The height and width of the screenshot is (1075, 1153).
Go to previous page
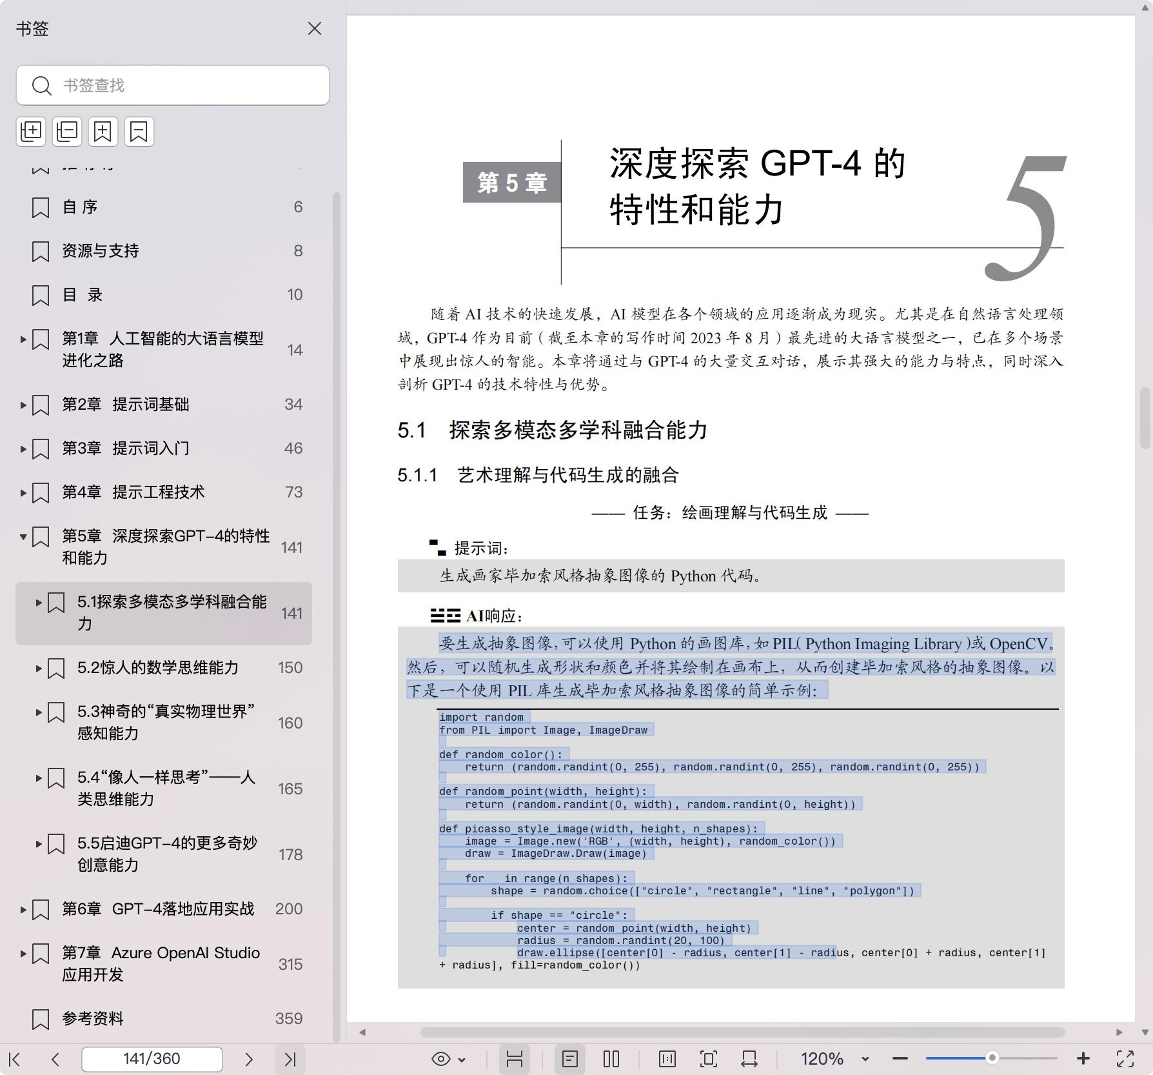pyautogui.click(x=55, y=1059)
